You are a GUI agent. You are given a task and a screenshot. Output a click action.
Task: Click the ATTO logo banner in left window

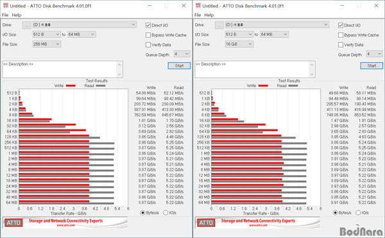coord(65,223)
